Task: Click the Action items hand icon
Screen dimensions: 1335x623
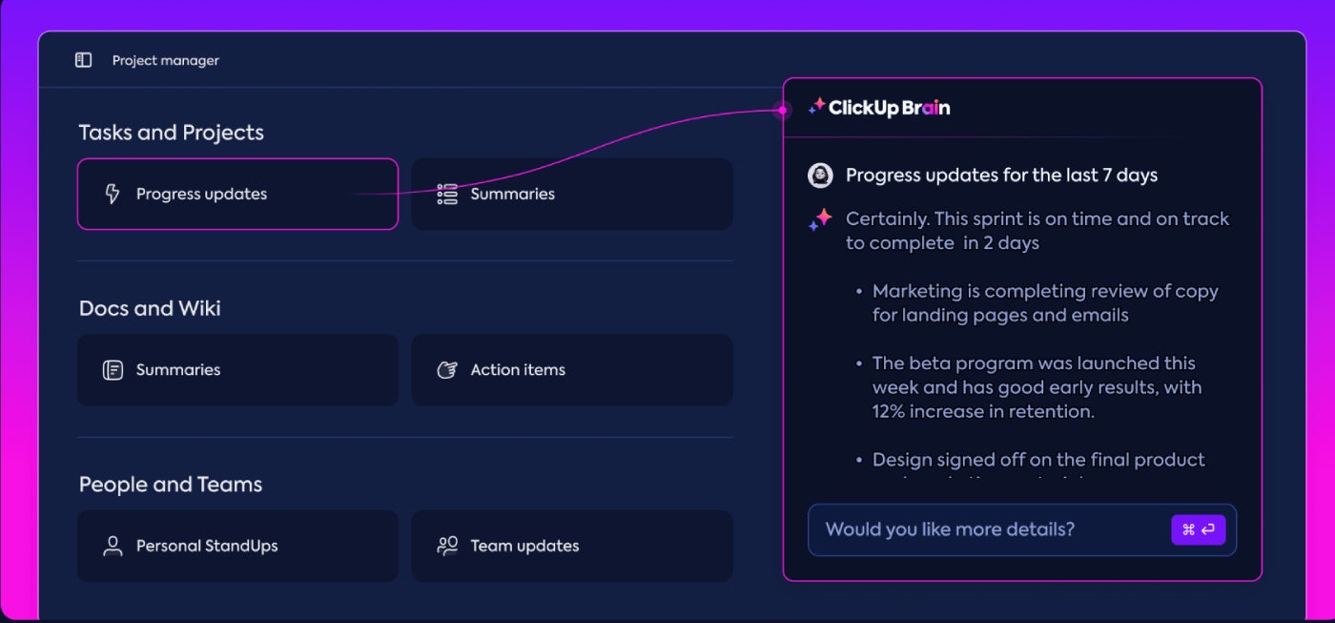Action: 447,370
